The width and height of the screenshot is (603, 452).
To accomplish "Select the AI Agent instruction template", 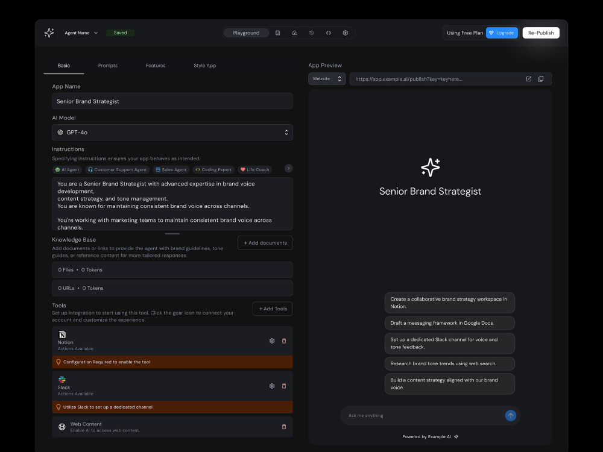I will click(67, 169).
